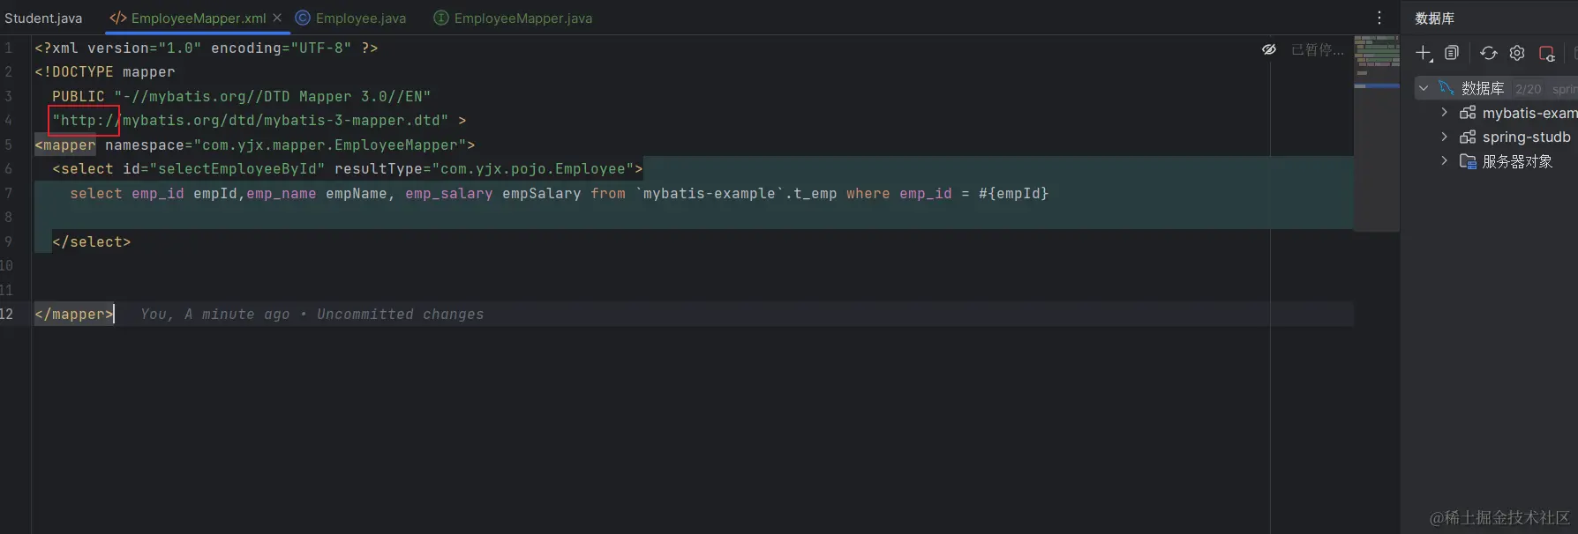Click line number 7 in gutter

[x=9, y=193]
